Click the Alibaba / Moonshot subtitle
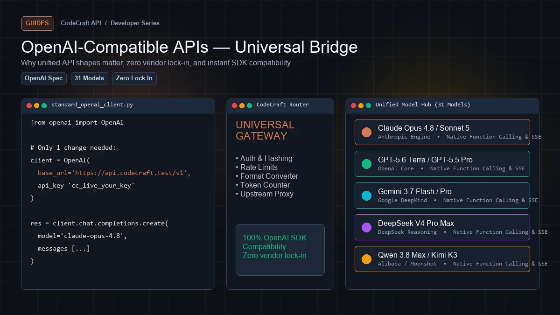Viewport: 560px width, 315px height. (407, 264)
